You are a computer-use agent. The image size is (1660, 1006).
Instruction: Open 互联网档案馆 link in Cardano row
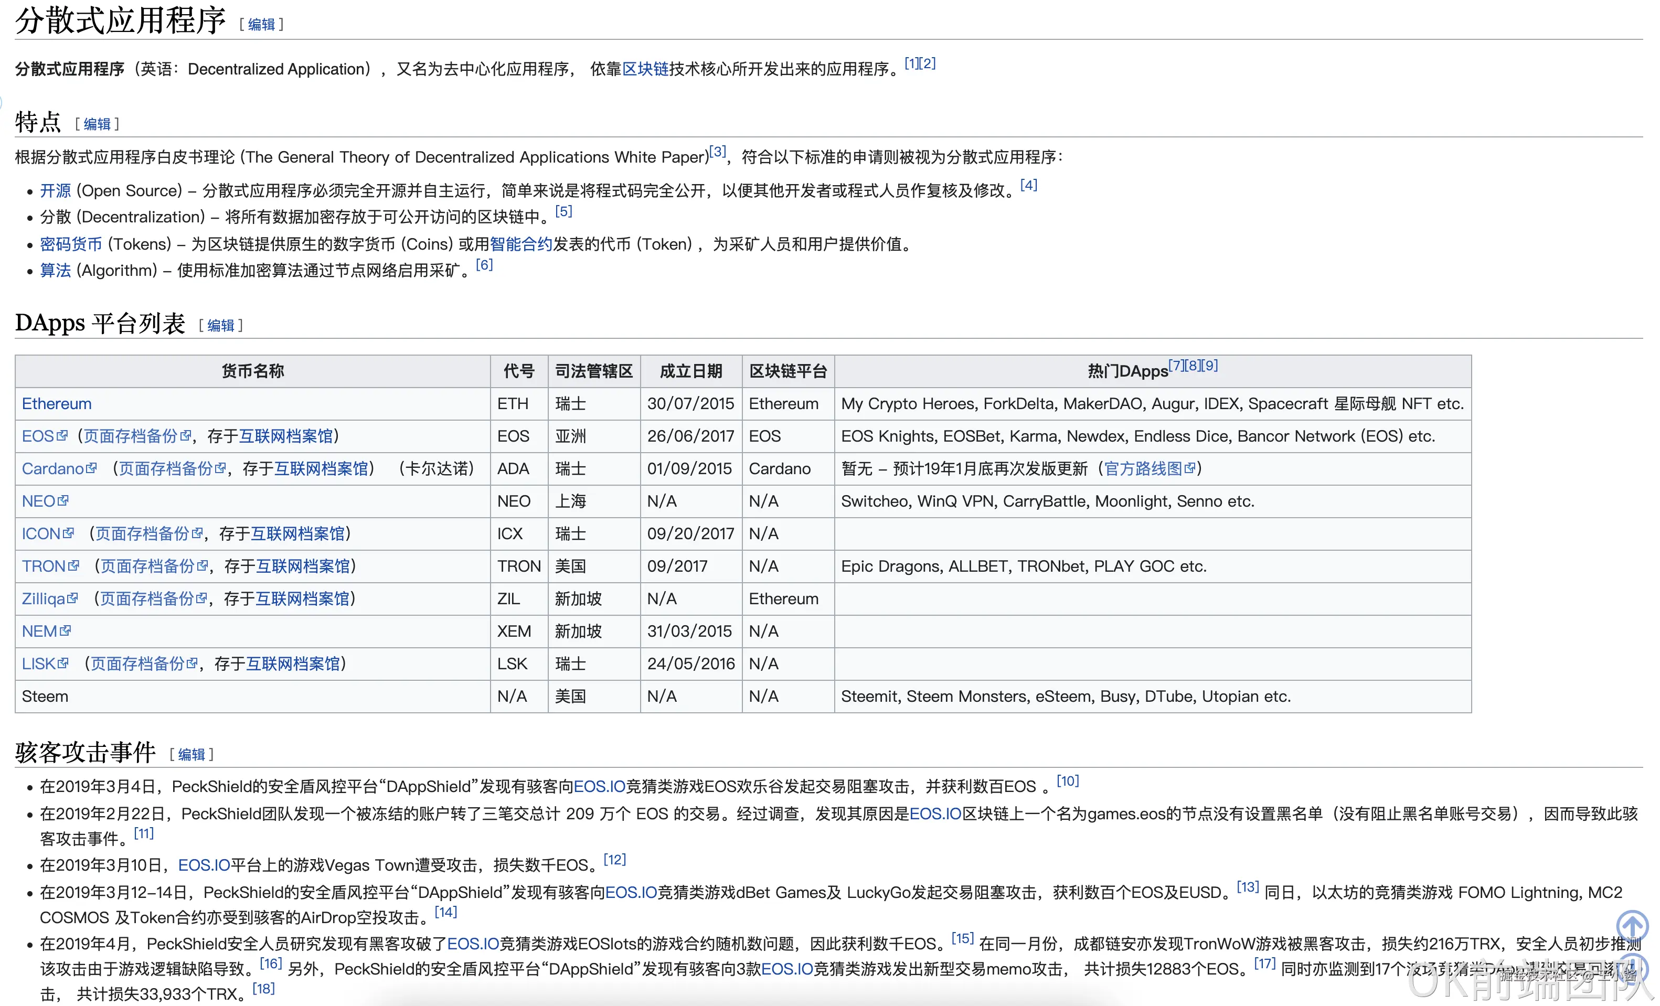pos(322,468)
